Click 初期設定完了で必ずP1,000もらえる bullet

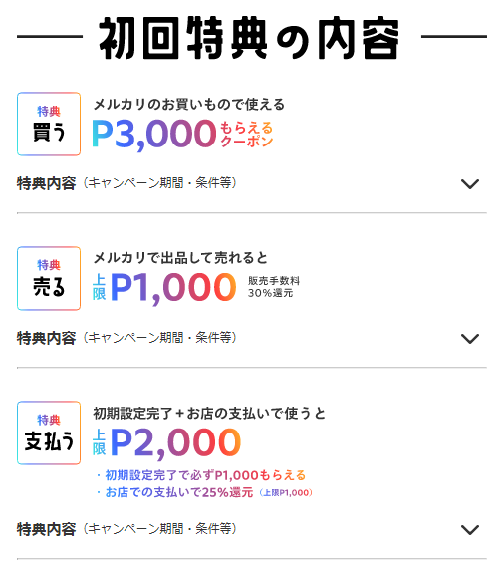point(201,475)
